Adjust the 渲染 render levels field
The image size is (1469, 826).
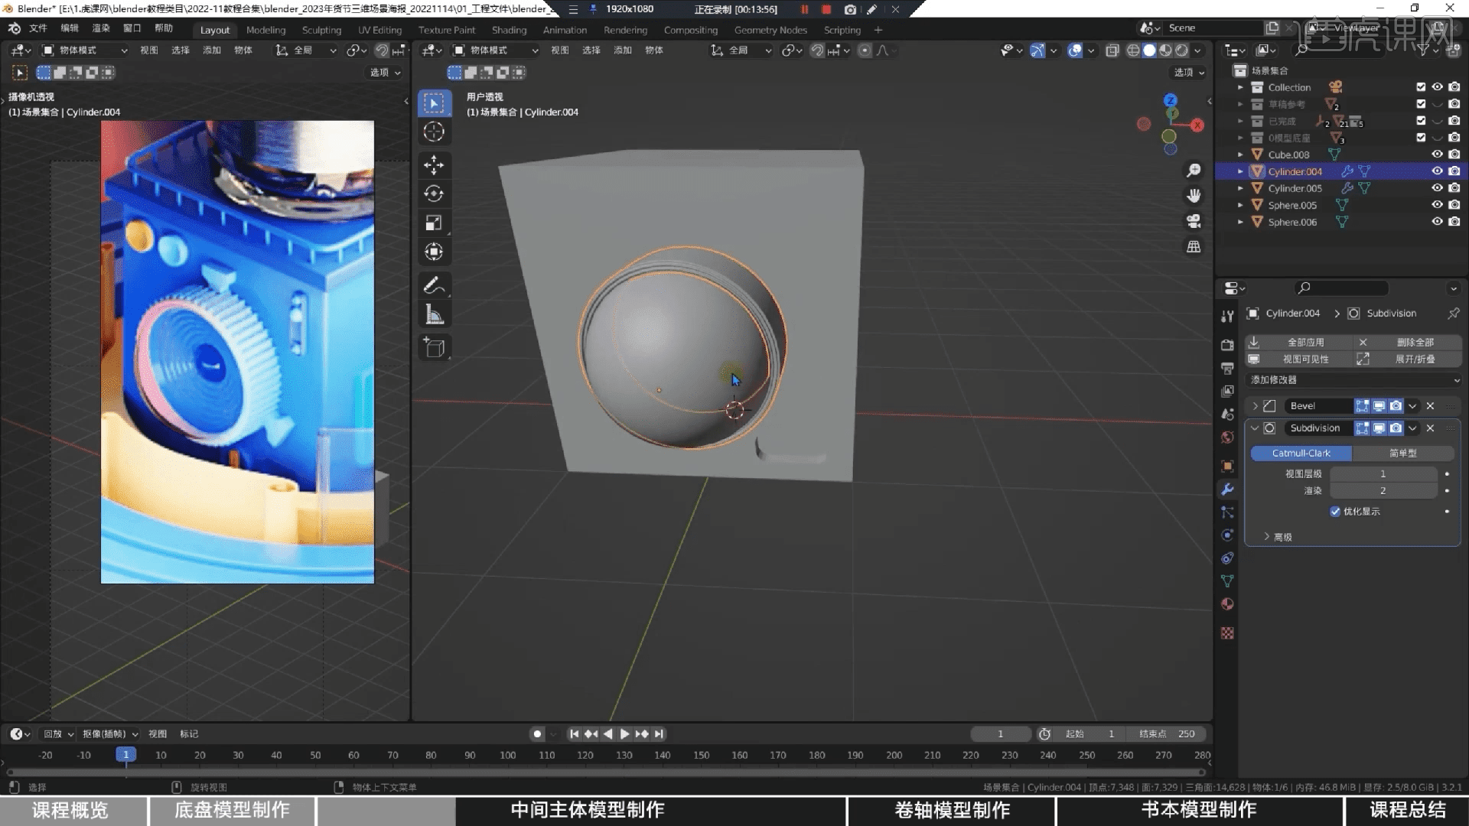pos(1383,491)
